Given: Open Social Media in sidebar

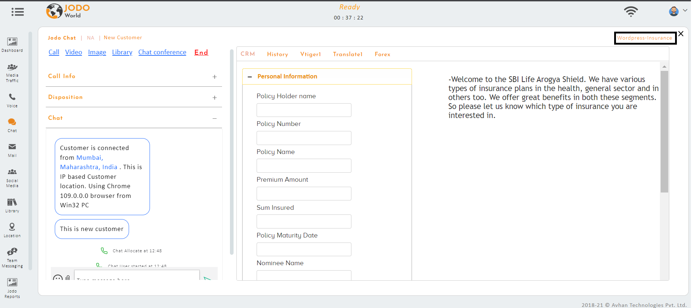Looking at the screenshot, I should 12,178.
